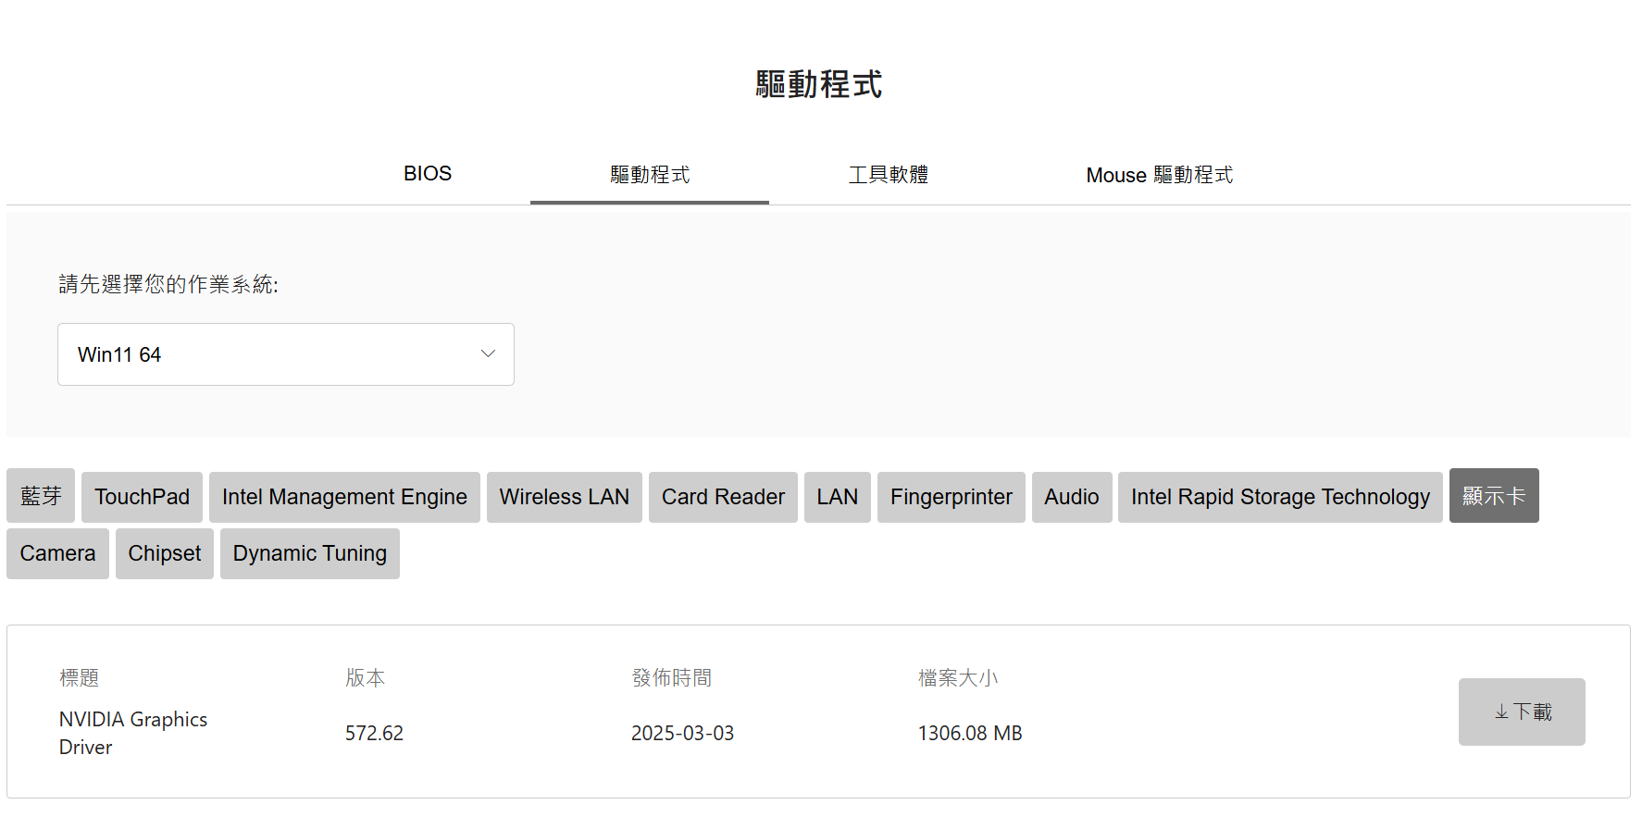Choose the Card Reader category
This screenshot has width=1642, height=817.
tap(723, 497)
